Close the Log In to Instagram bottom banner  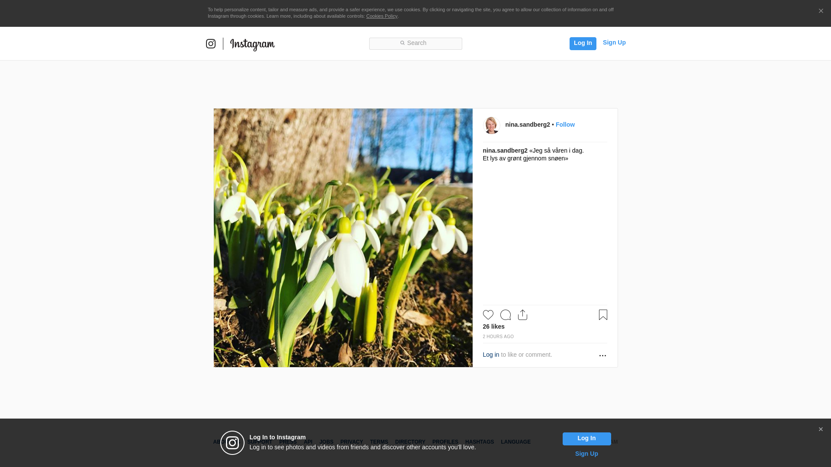(x=821, y=429)
